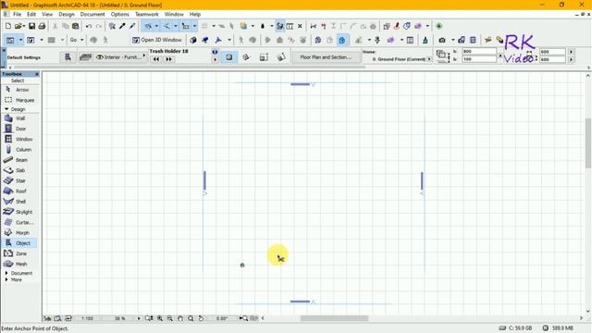Click the next object fast-forward button
This screenshot has height=333, width=592.
click(x=168, y=59)
